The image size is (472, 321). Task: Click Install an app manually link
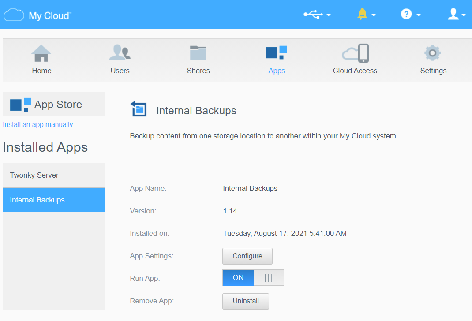pyautogui.click(x=38, y=124)
